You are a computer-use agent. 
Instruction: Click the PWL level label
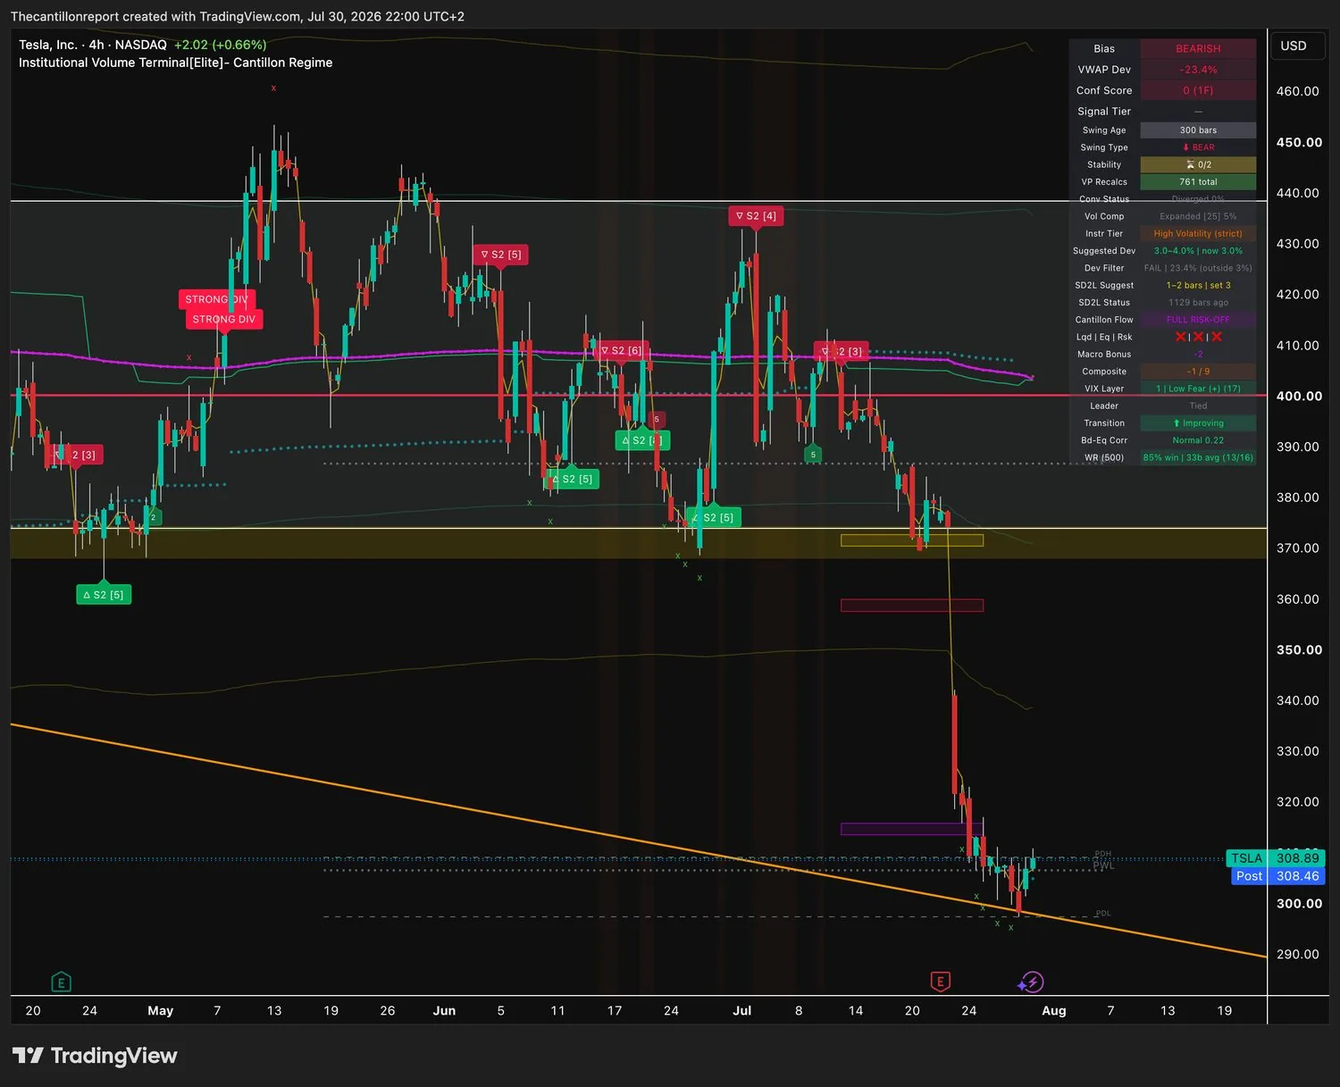(1103, 865)
